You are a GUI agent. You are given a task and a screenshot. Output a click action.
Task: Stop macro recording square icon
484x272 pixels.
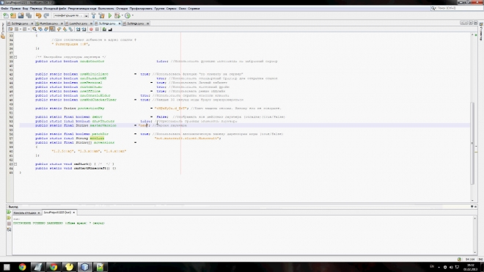pos(97,29)
